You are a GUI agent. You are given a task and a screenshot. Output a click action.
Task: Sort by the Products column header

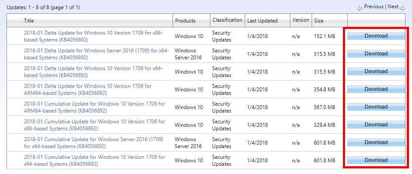185,20
